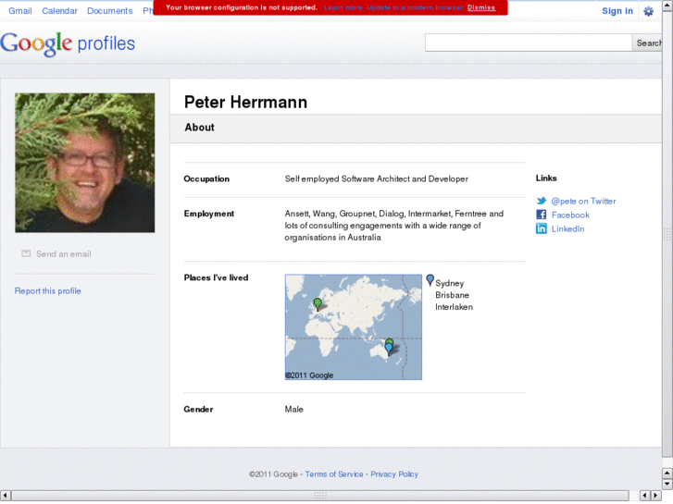The width and height of the screenshot is (673, 504).
Task: Click the Twitter bird icon
Action: pyautogui.click(x=542, y=201)
